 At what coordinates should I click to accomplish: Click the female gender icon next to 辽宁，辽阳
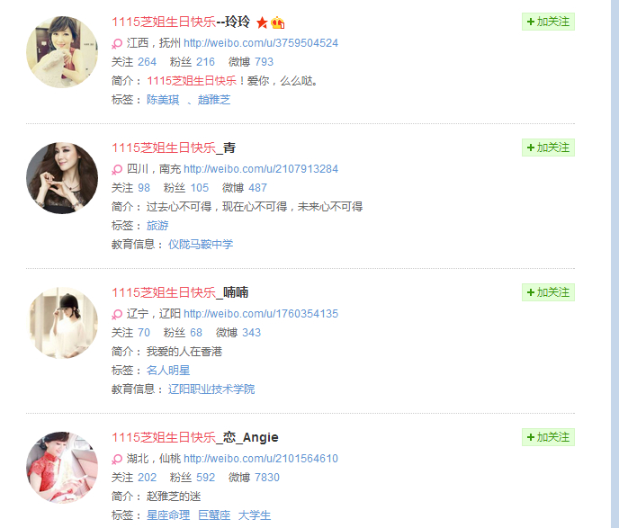tap(117, 314)
